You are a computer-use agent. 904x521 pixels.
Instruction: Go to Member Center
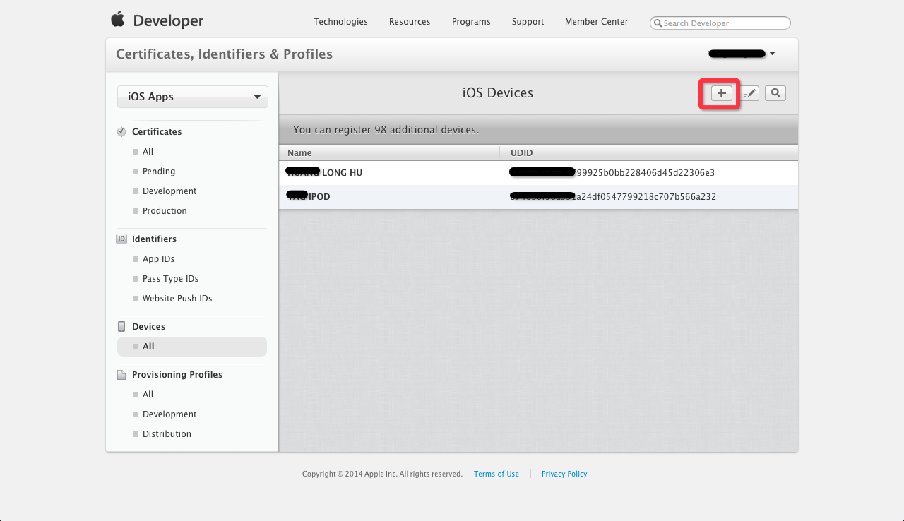click(x=596, y=22)
